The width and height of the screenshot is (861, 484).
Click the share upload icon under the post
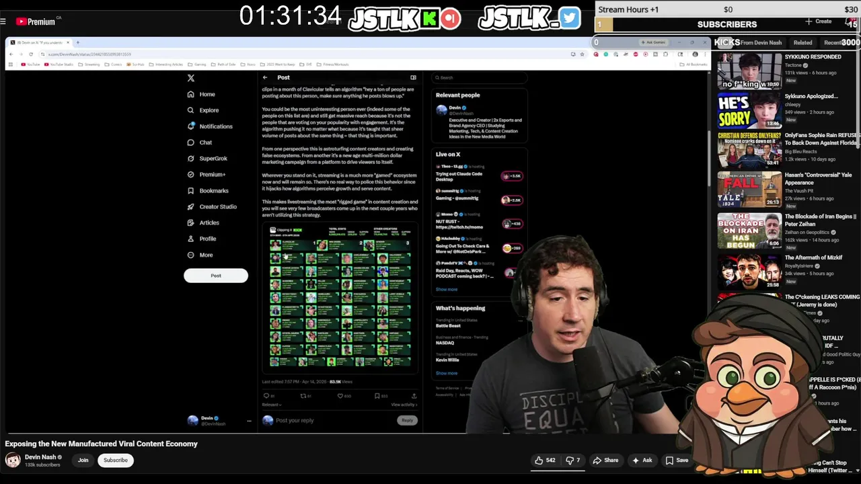tap(414, 396)
